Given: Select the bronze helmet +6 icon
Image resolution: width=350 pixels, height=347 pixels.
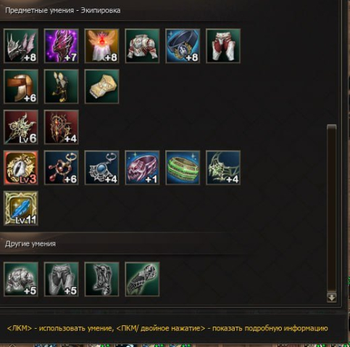Looking at the screenshot, I should [21, 86].
